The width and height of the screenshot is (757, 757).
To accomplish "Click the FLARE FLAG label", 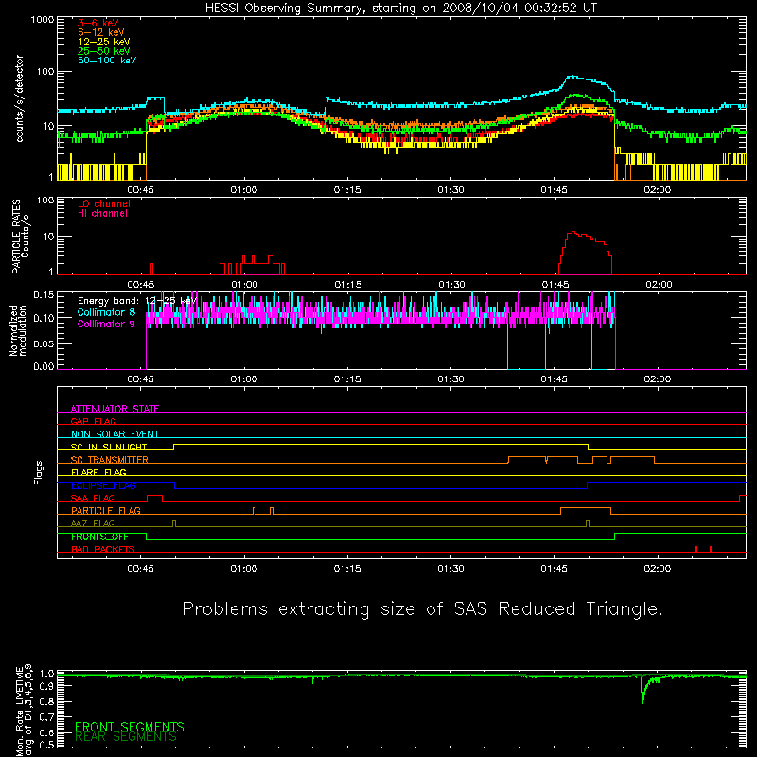I will pos(98,472).
